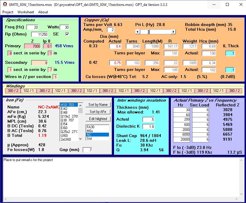Click the OPT_da app icon in title bar
Viewport: 246px width, 203px height.
pyautogui.click(x=5, y=4)
